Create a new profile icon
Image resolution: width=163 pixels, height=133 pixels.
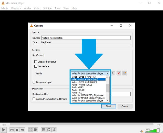[x=125, y=73]
